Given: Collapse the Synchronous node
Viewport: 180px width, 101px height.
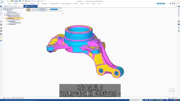Looking at the screenshot, I should click(4, 18).
